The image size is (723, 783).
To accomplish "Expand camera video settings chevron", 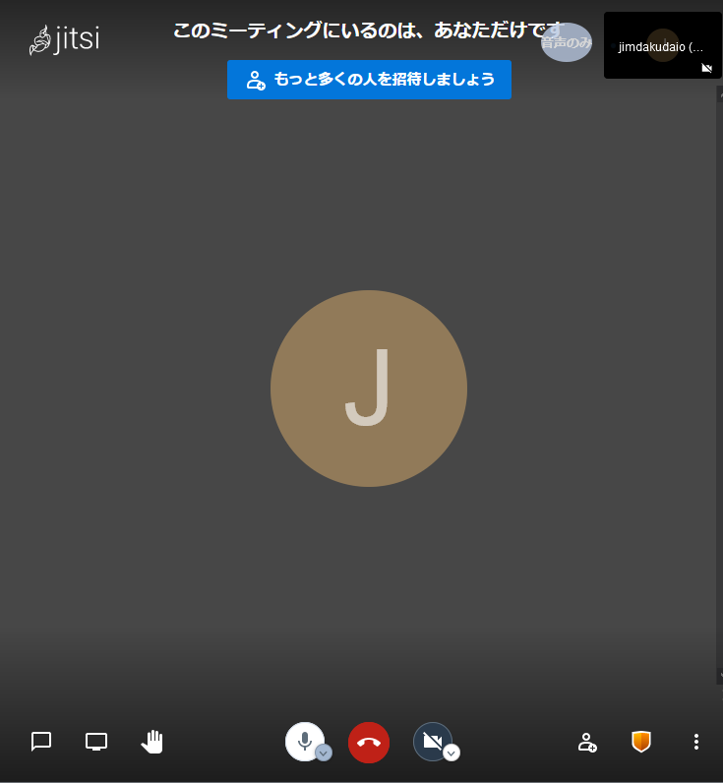I will pyautogui.click(x=452, y=753).
